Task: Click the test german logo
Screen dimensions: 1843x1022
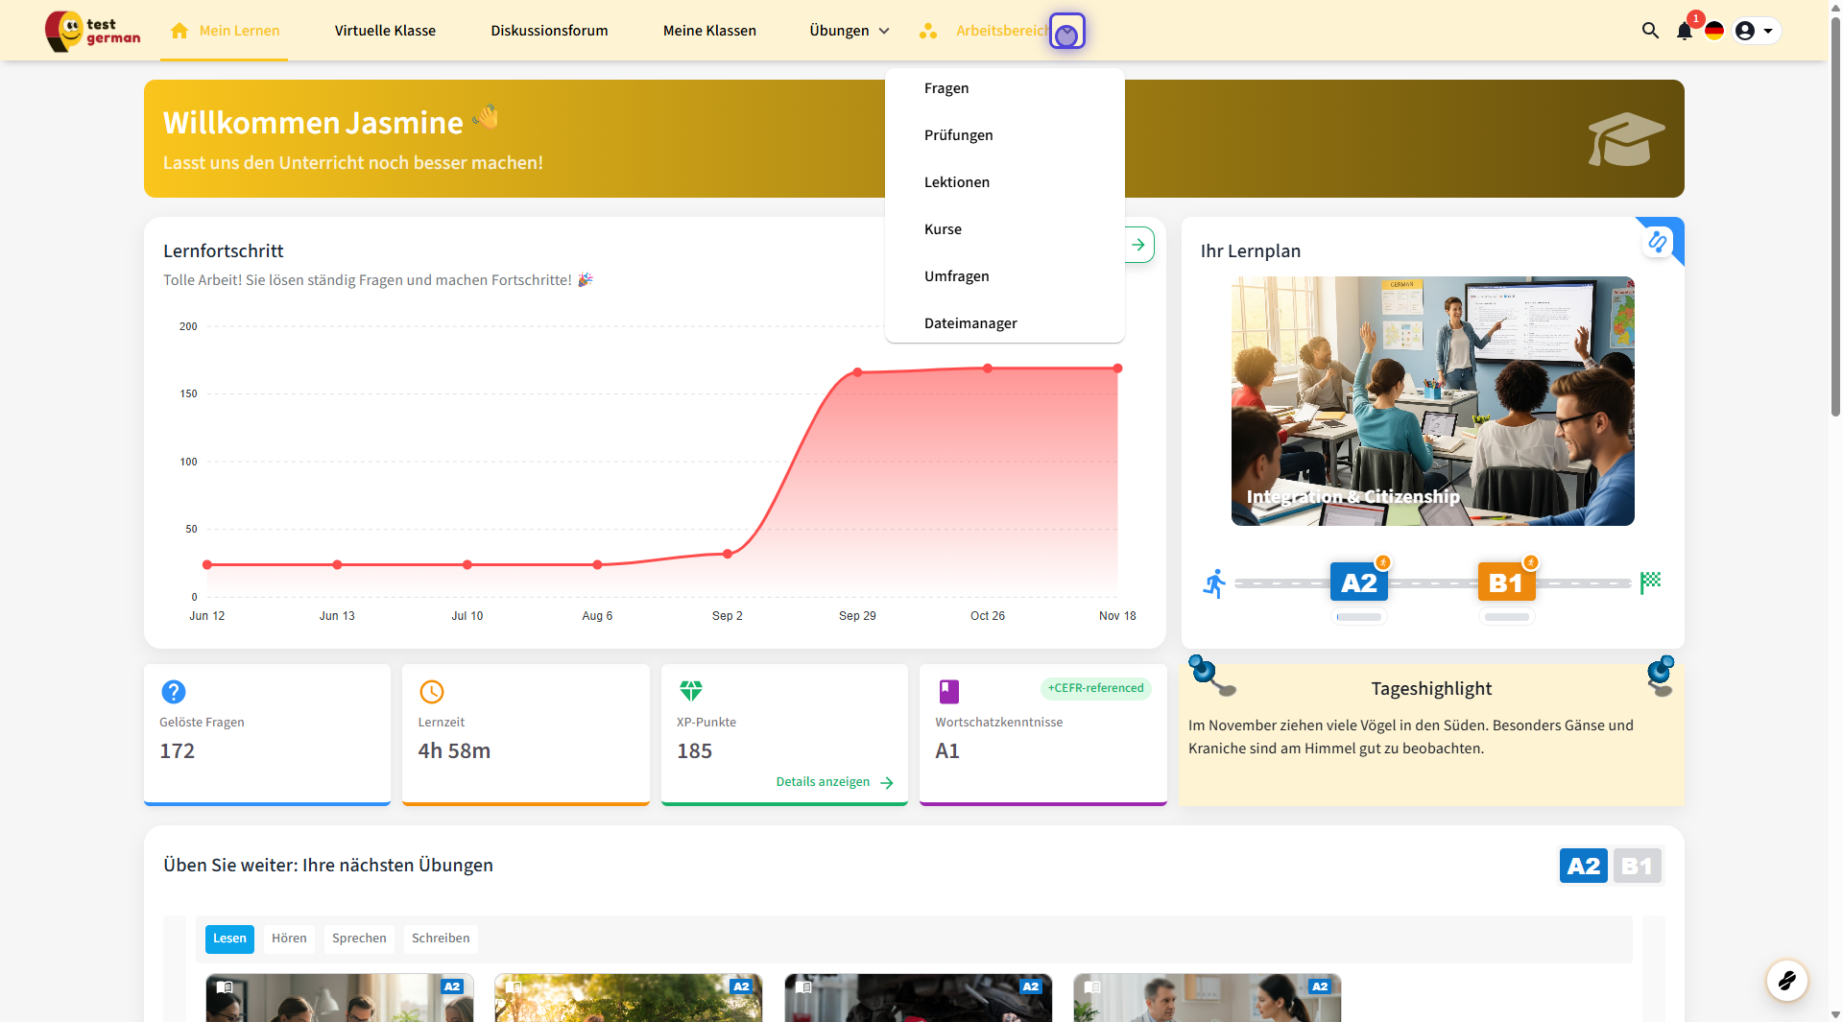Action: click(93, 31)
